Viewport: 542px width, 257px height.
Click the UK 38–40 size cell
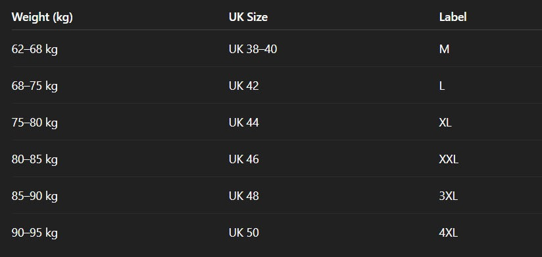coord(253,49)
